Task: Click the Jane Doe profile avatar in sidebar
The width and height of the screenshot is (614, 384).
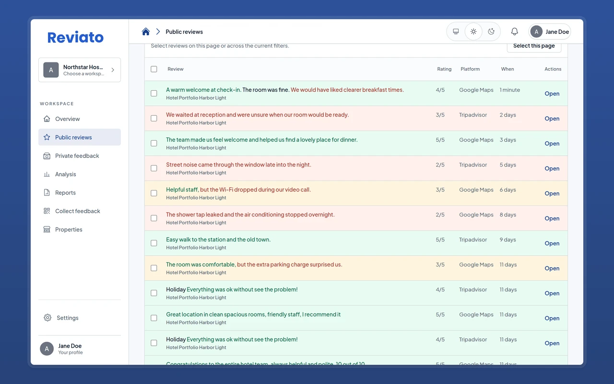Action: pyautogui.click(x=47, y=349)
